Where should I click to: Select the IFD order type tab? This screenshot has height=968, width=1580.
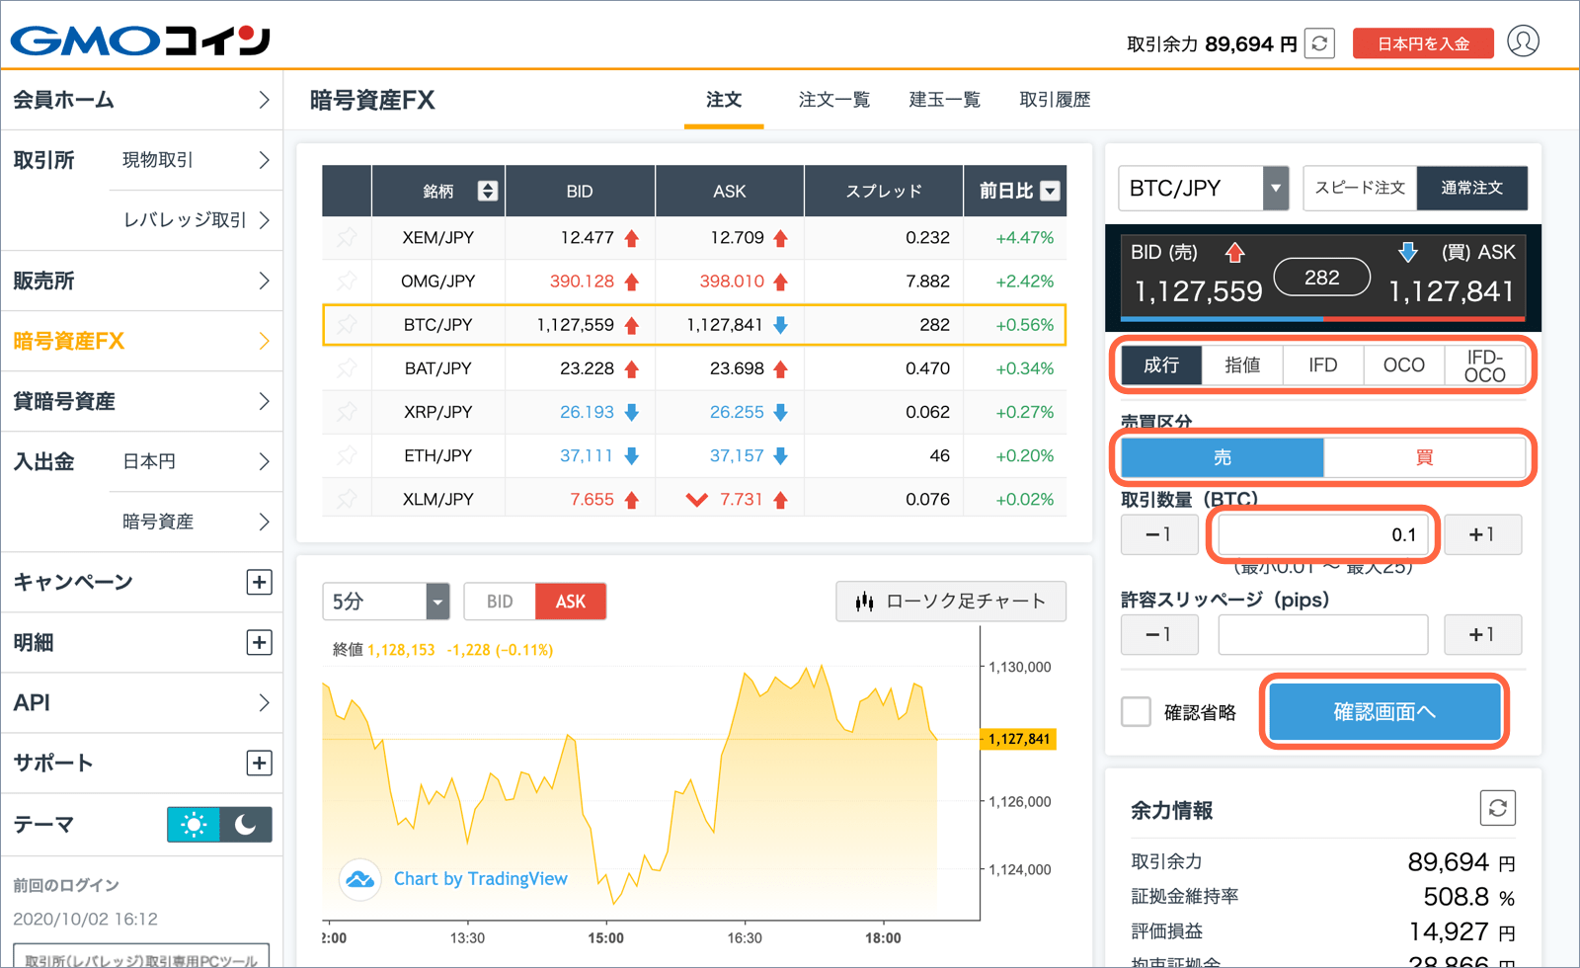(x=1323, y=365)
